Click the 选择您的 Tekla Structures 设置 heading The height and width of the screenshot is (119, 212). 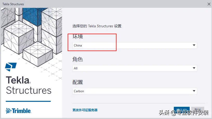point(97,26)
